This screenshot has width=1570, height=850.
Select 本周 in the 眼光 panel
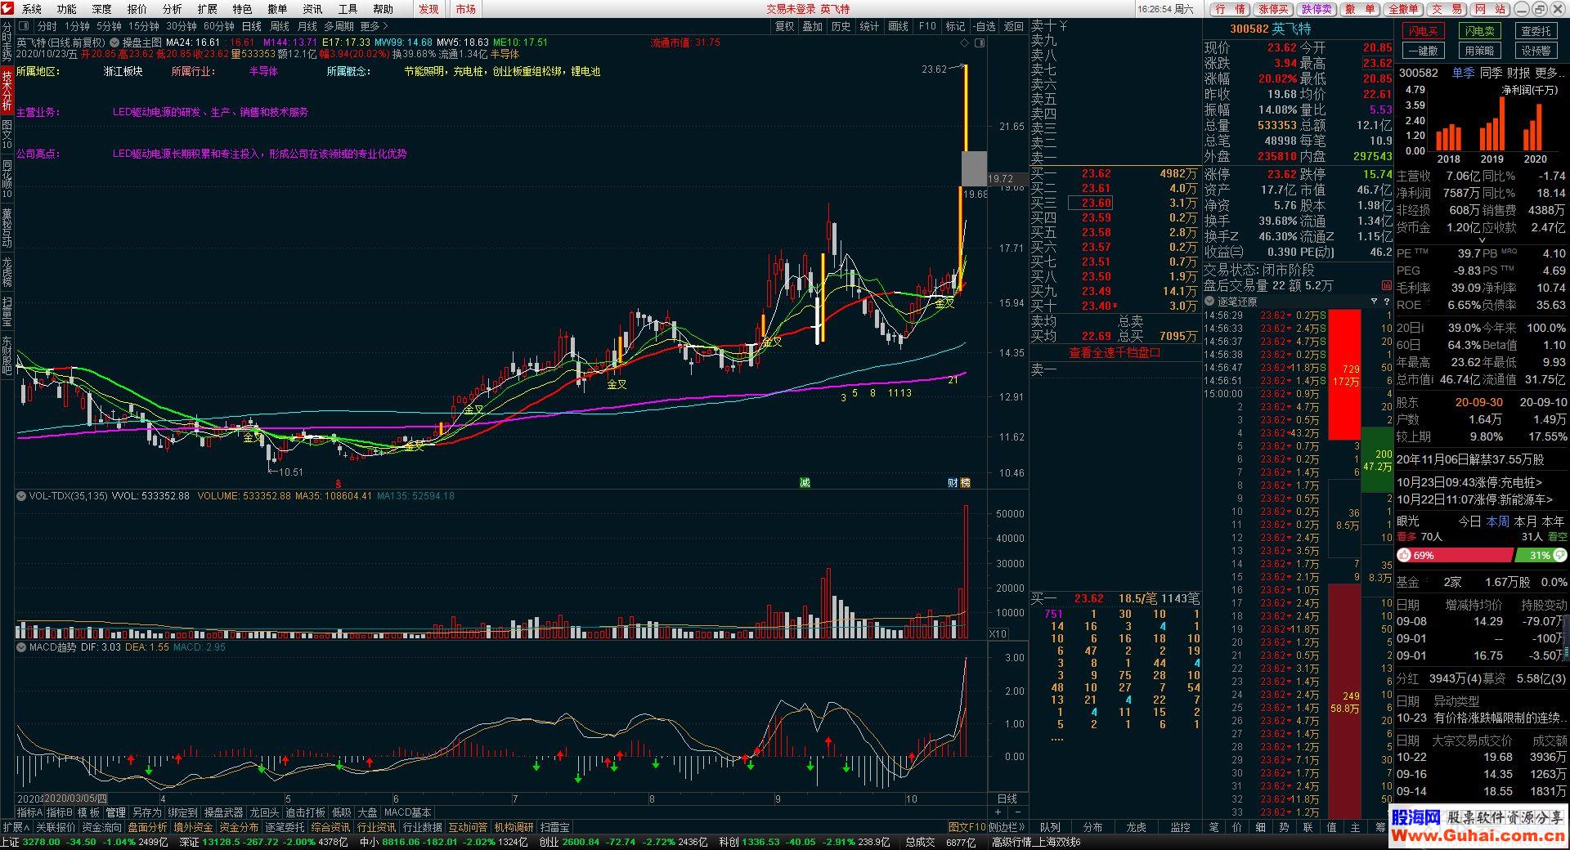1497,521
